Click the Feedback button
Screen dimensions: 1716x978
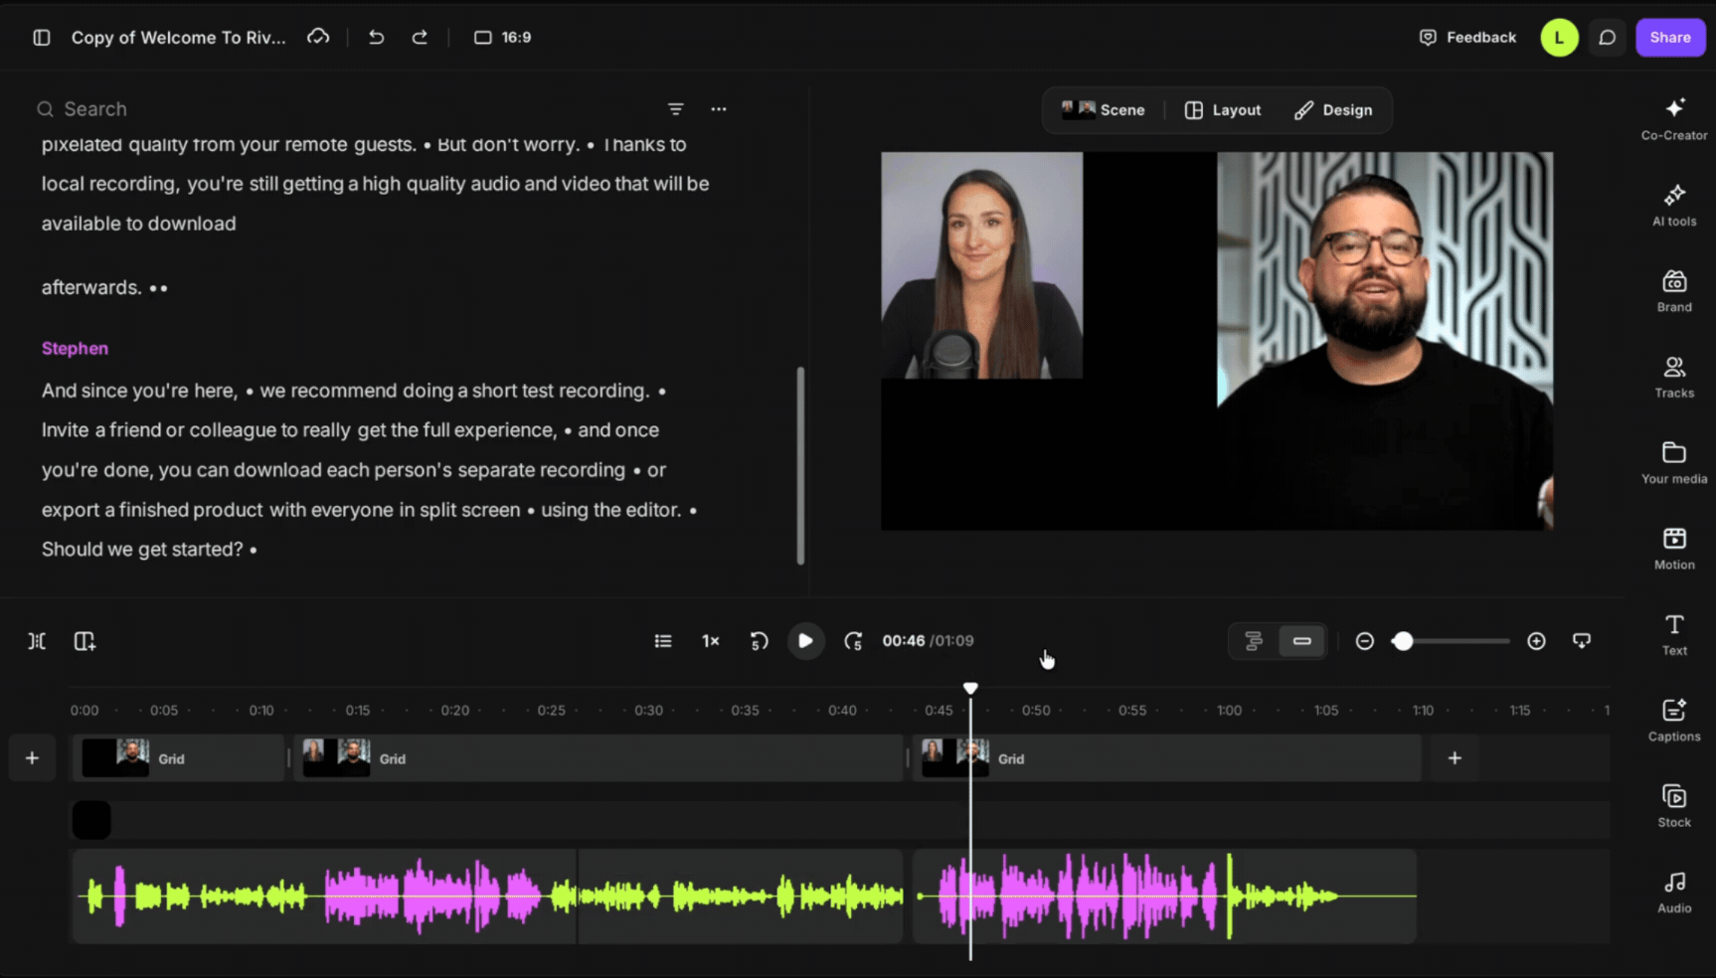pos(1467,37)
